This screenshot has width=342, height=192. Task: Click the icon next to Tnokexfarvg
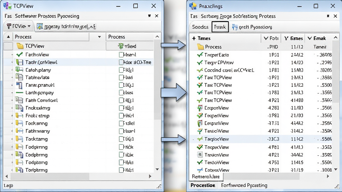point(19,108)
